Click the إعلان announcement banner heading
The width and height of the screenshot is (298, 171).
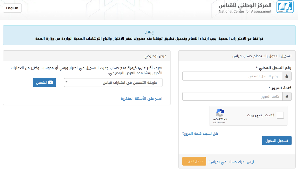[x=149, y=32]
